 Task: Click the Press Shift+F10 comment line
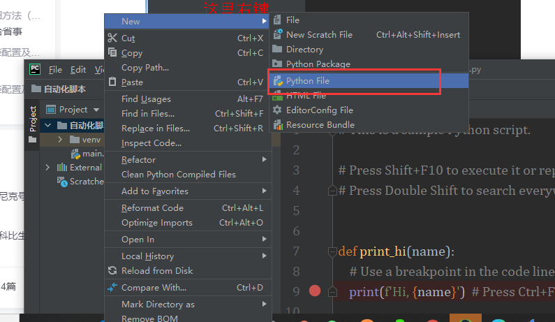coord(447,170)
